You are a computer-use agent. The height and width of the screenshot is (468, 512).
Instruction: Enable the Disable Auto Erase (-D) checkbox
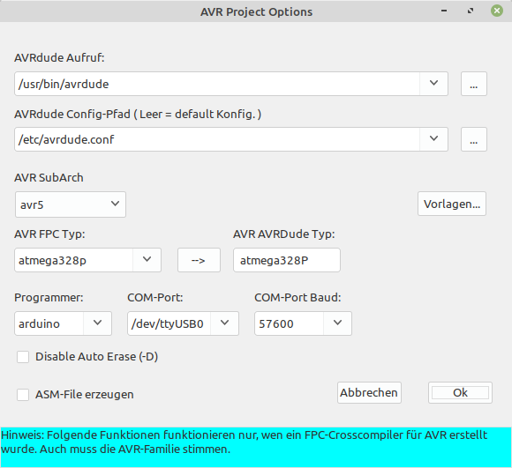point(23,357)
